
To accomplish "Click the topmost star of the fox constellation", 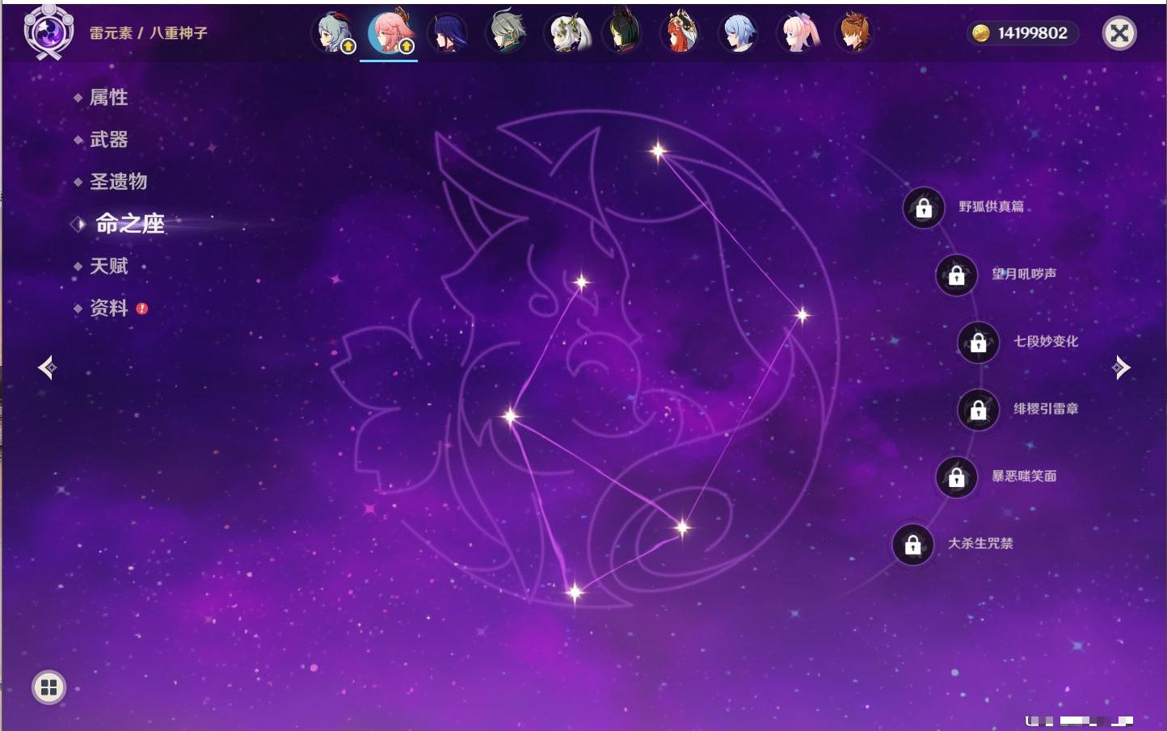I will click(x=658, y=150).
